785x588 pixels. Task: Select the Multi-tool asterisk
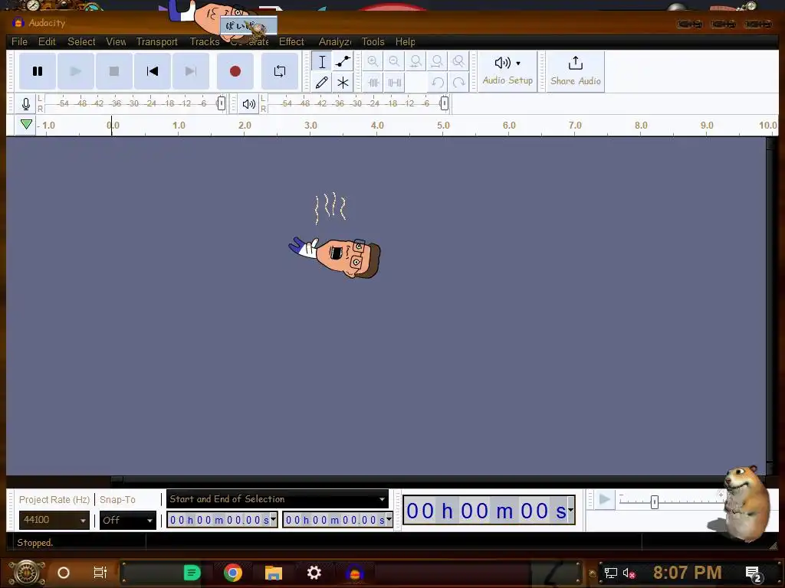pos(343,83)
